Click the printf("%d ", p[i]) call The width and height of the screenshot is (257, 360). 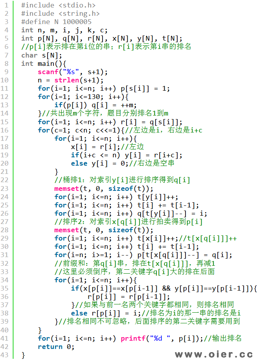[162, 338]
